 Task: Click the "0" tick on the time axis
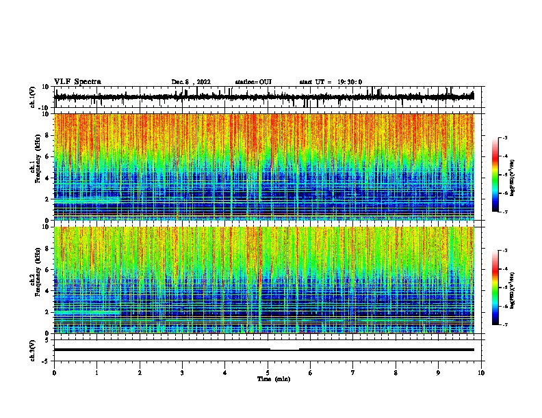coord(54,373)
